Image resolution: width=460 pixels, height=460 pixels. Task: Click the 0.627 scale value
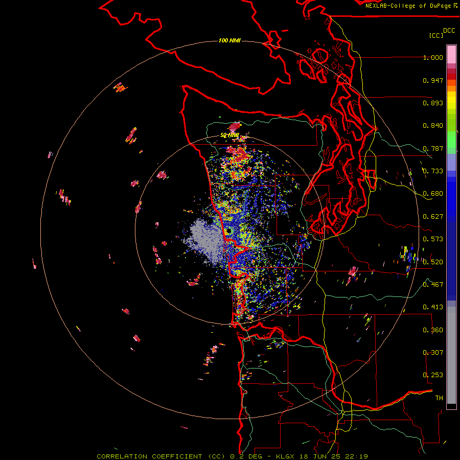pyautogui.click(x=433, y=217)
